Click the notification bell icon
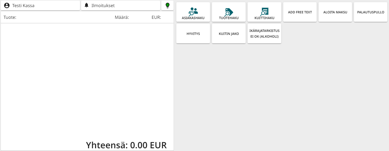 pos(87,5)
